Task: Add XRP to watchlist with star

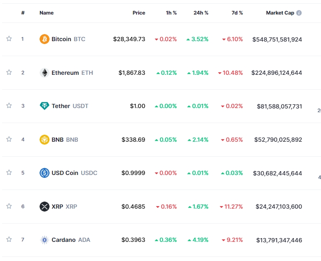Action: click(9, 206)
